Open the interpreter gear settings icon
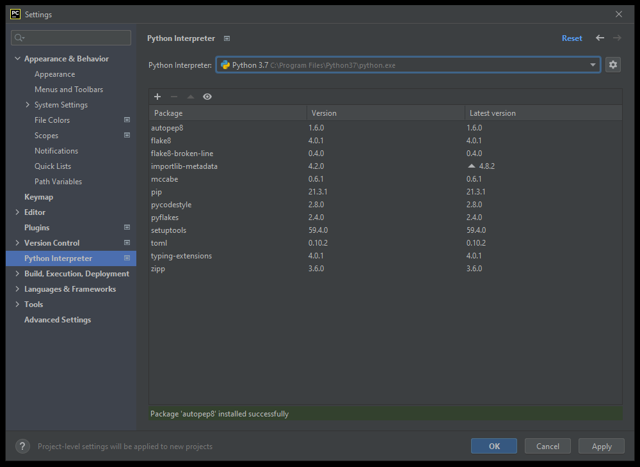 point(613,65)
